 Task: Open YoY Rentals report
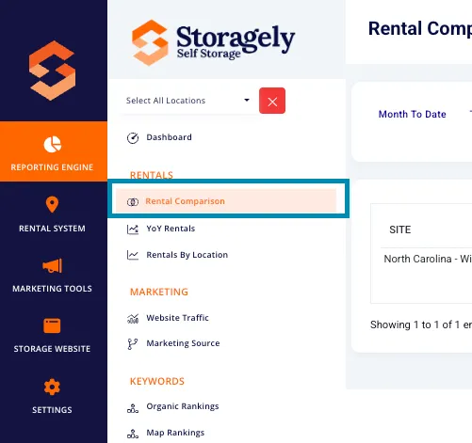[171, 229]
